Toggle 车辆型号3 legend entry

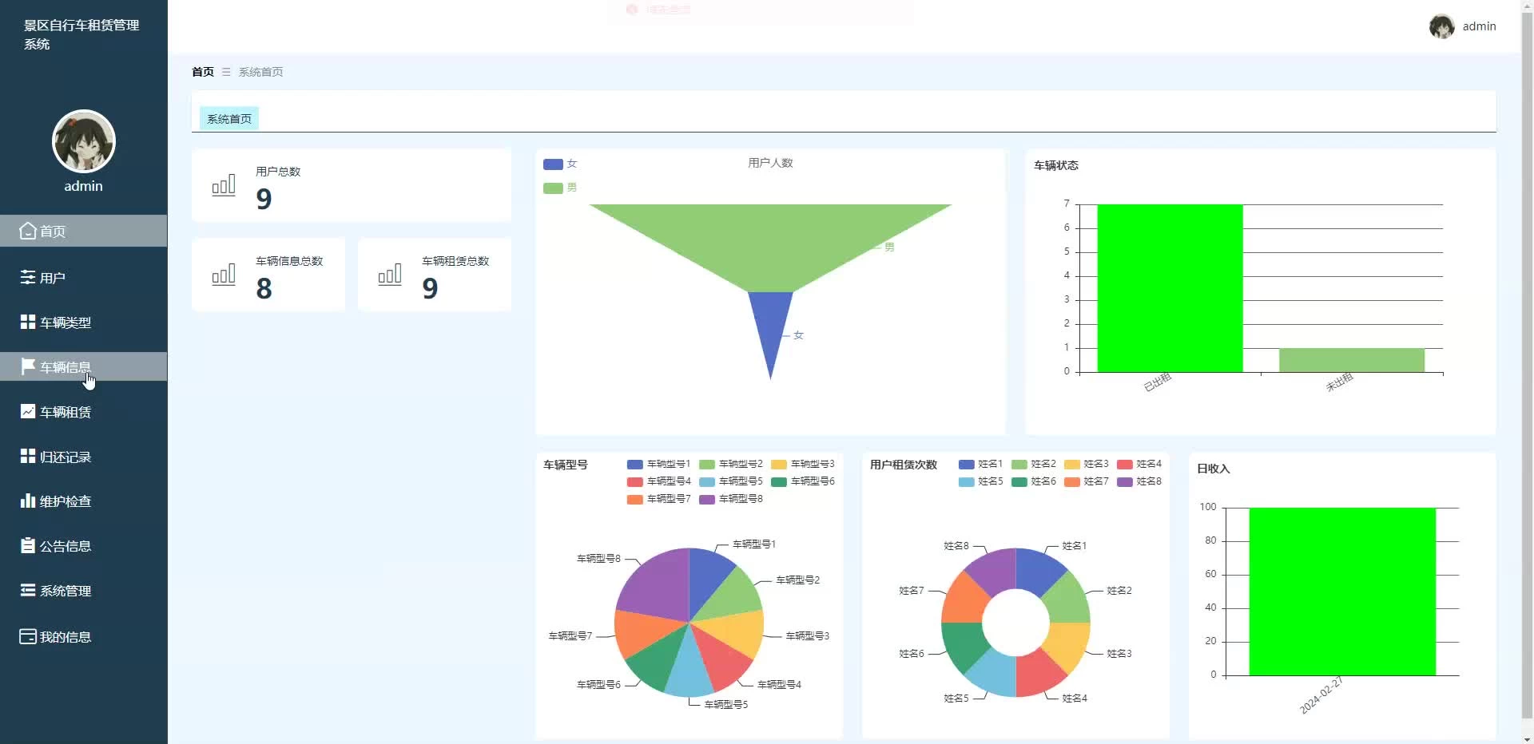click(802, 464)
